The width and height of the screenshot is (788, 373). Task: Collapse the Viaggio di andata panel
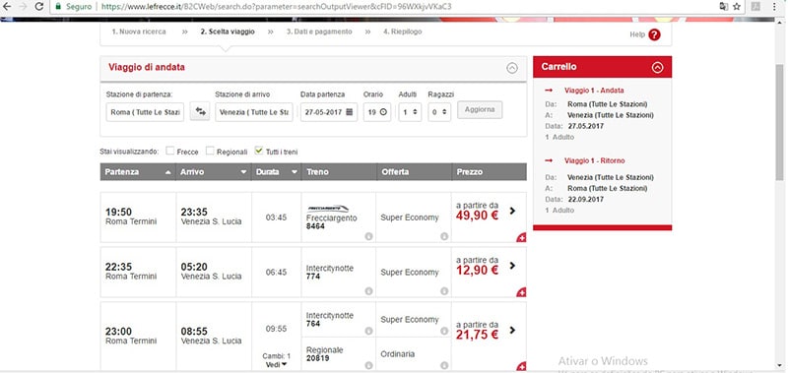click(x=511, y=68)
